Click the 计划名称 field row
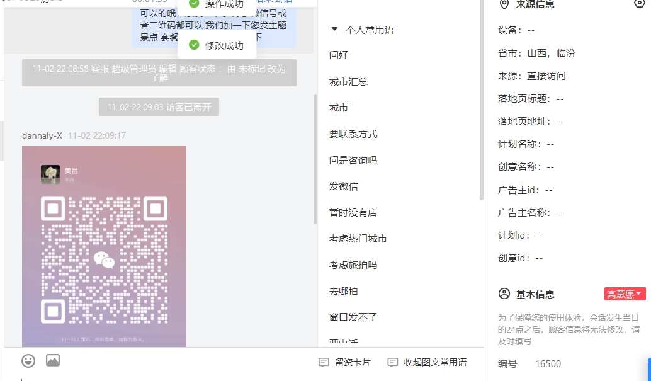This screenshot has height=381, width=651. coord(526,144)
